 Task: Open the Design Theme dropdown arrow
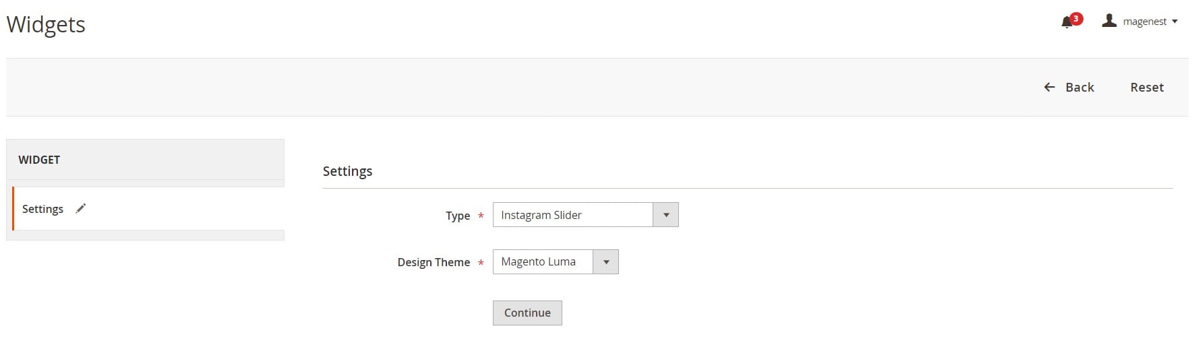[x=605, y=261]
